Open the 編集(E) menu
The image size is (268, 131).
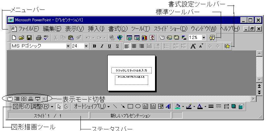click(x=52, y=29)
